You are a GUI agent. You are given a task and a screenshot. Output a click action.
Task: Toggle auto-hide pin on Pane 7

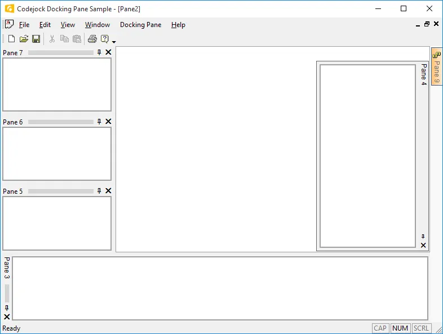click(99, 52)
